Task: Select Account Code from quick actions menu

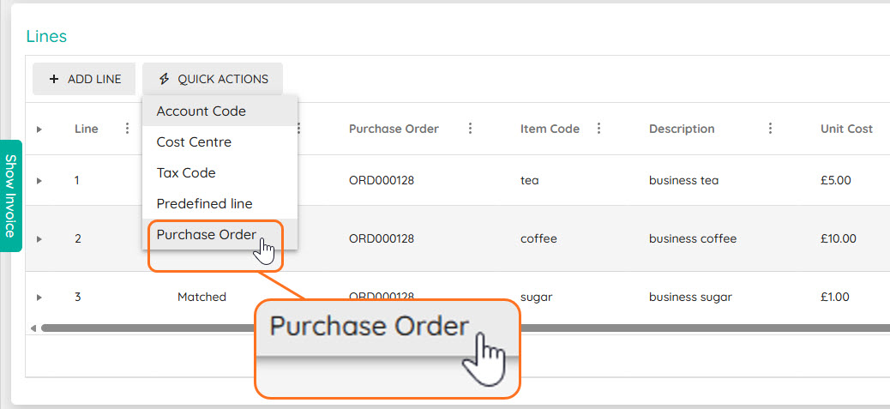Action: [x=219, y=111]
